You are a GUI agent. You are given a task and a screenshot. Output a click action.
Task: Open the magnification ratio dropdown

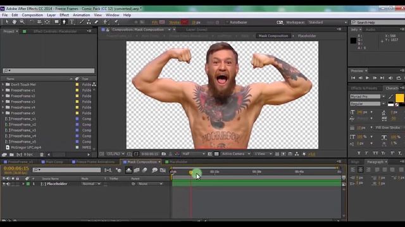[115, 154]
